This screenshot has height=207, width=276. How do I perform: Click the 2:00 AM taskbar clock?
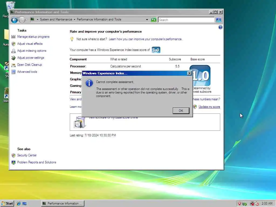pyautogui.click(x=267, y=203)
